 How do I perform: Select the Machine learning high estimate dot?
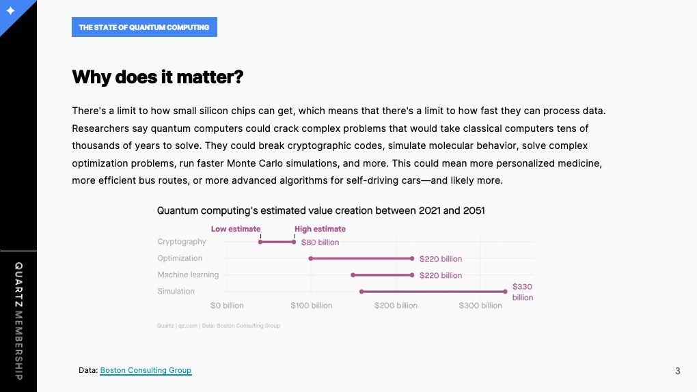412,275
